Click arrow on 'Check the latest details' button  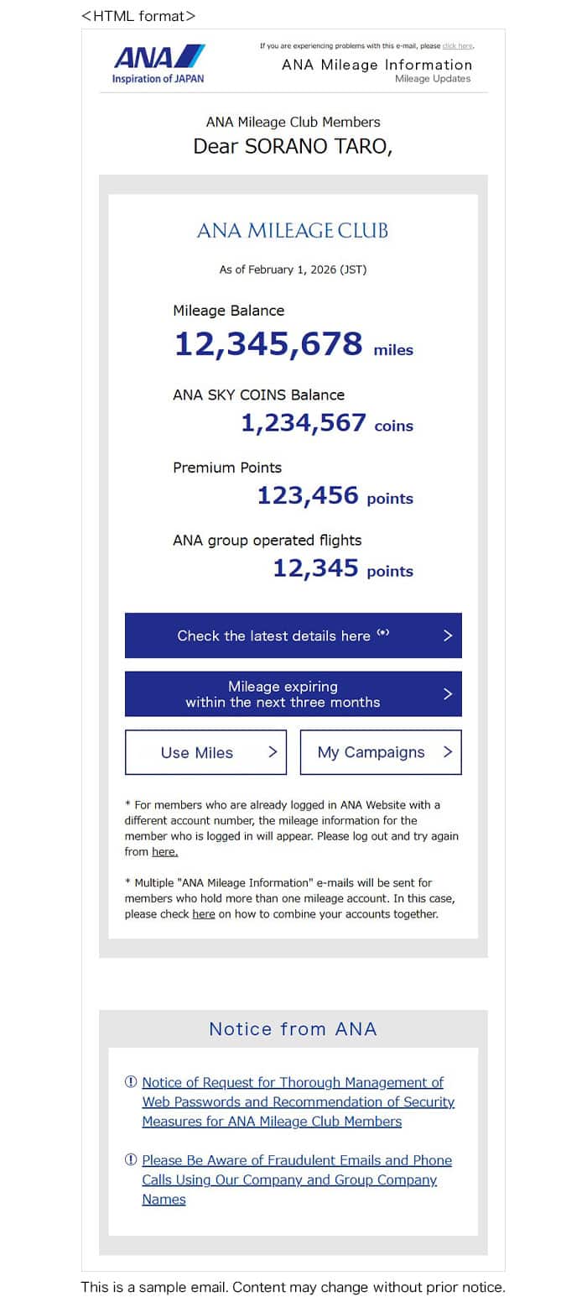click(448, 636)
